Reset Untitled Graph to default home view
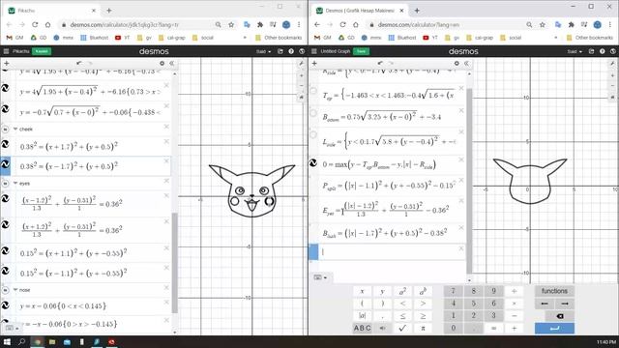 tap(612, 97)
